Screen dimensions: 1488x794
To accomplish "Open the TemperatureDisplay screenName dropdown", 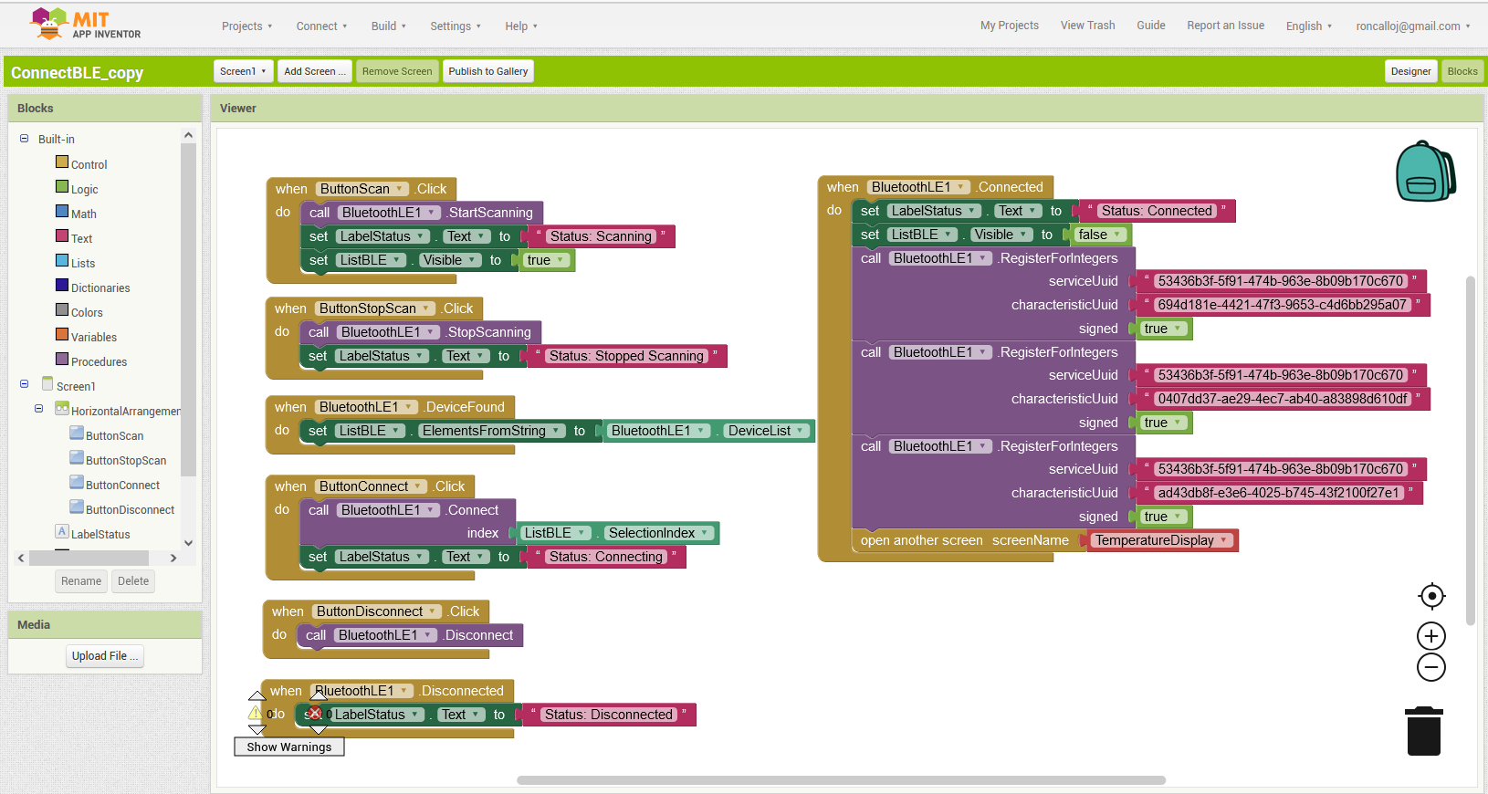I will (1161, 540).
